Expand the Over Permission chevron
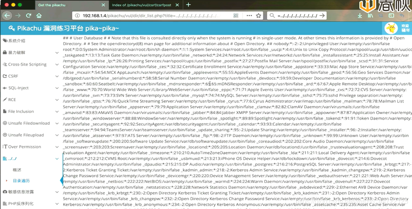 pyautogui.click(x=57, y=147)
